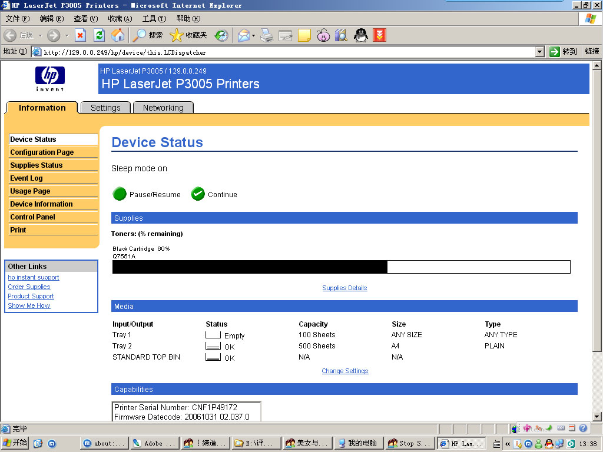Select Device Status in the sidebar

coord(53,139)
